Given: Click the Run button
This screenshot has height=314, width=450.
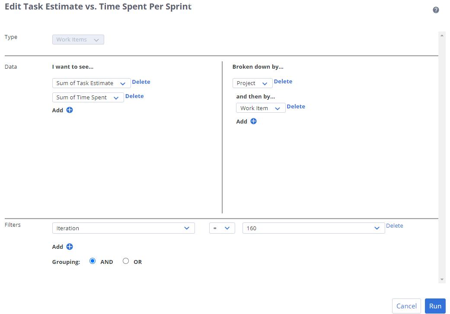Looking at the screenshot, I should [435, 306].
